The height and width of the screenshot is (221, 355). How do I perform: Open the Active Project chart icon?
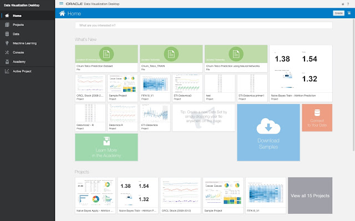click(7, 71)
